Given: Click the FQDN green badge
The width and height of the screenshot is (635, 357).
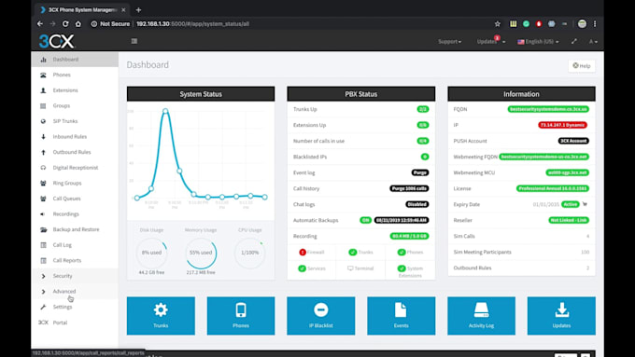Looking at the screenshot, I should [548, 109].
